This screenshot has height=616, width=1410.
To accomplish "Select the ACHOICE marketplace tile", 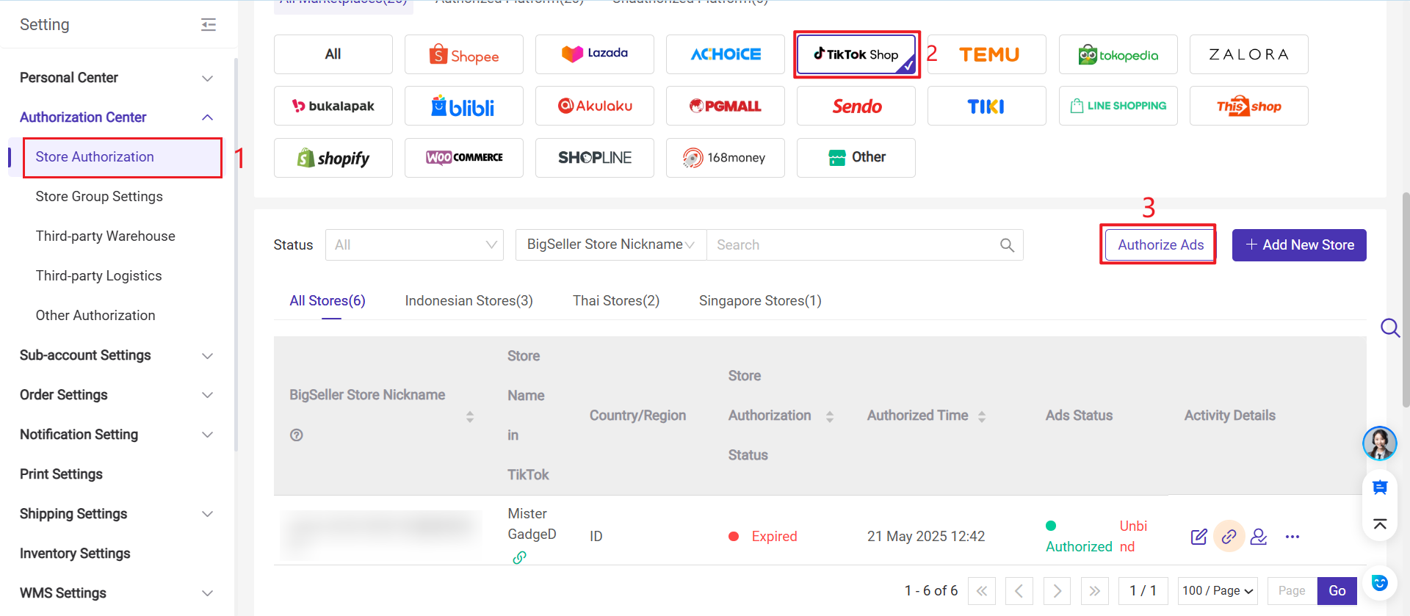I will point(726,54).
